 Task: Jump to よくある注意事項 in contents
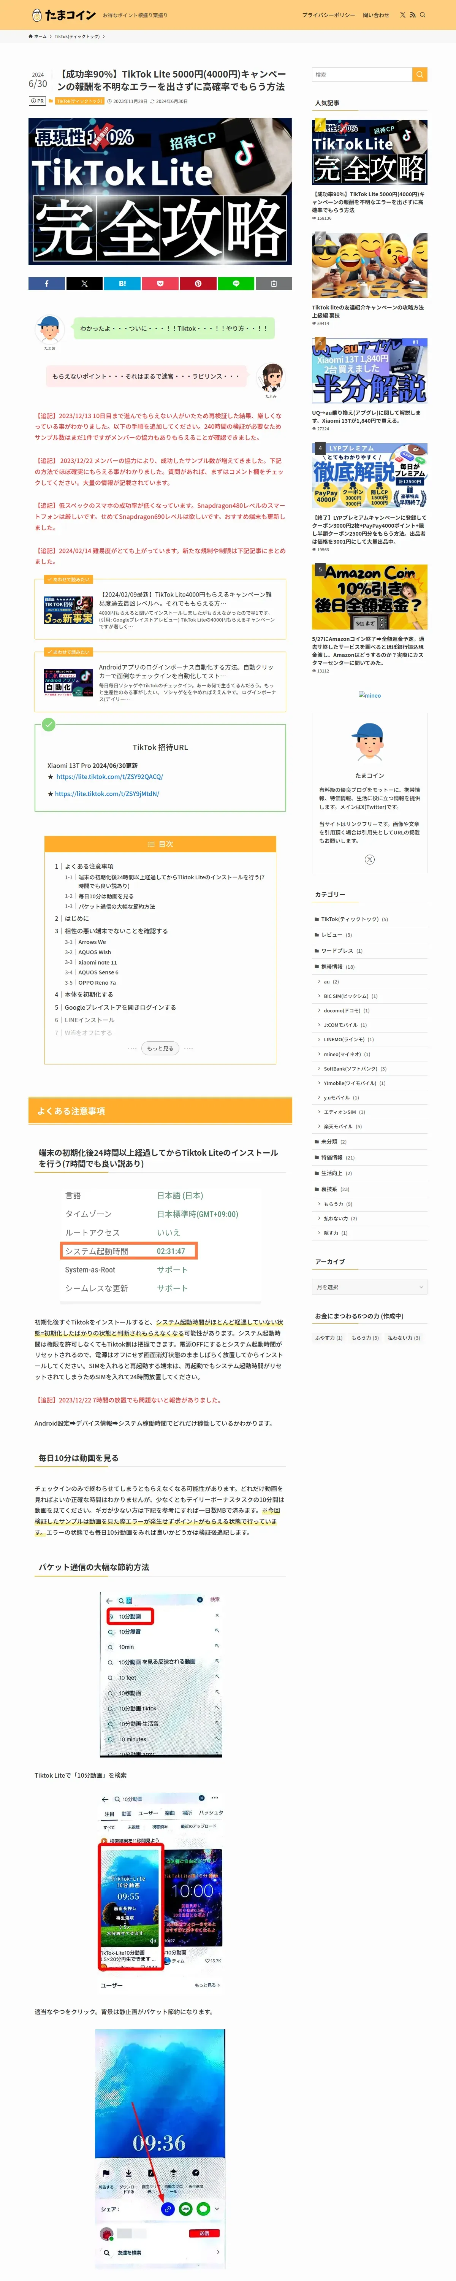(89, 866)
